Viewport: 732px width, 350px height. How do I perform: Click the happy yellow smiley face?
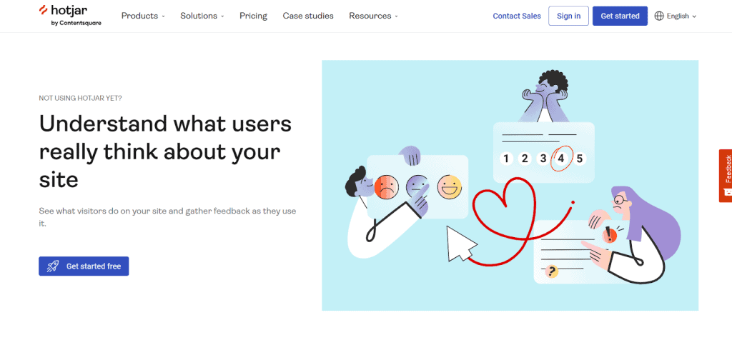click(448, 187)
